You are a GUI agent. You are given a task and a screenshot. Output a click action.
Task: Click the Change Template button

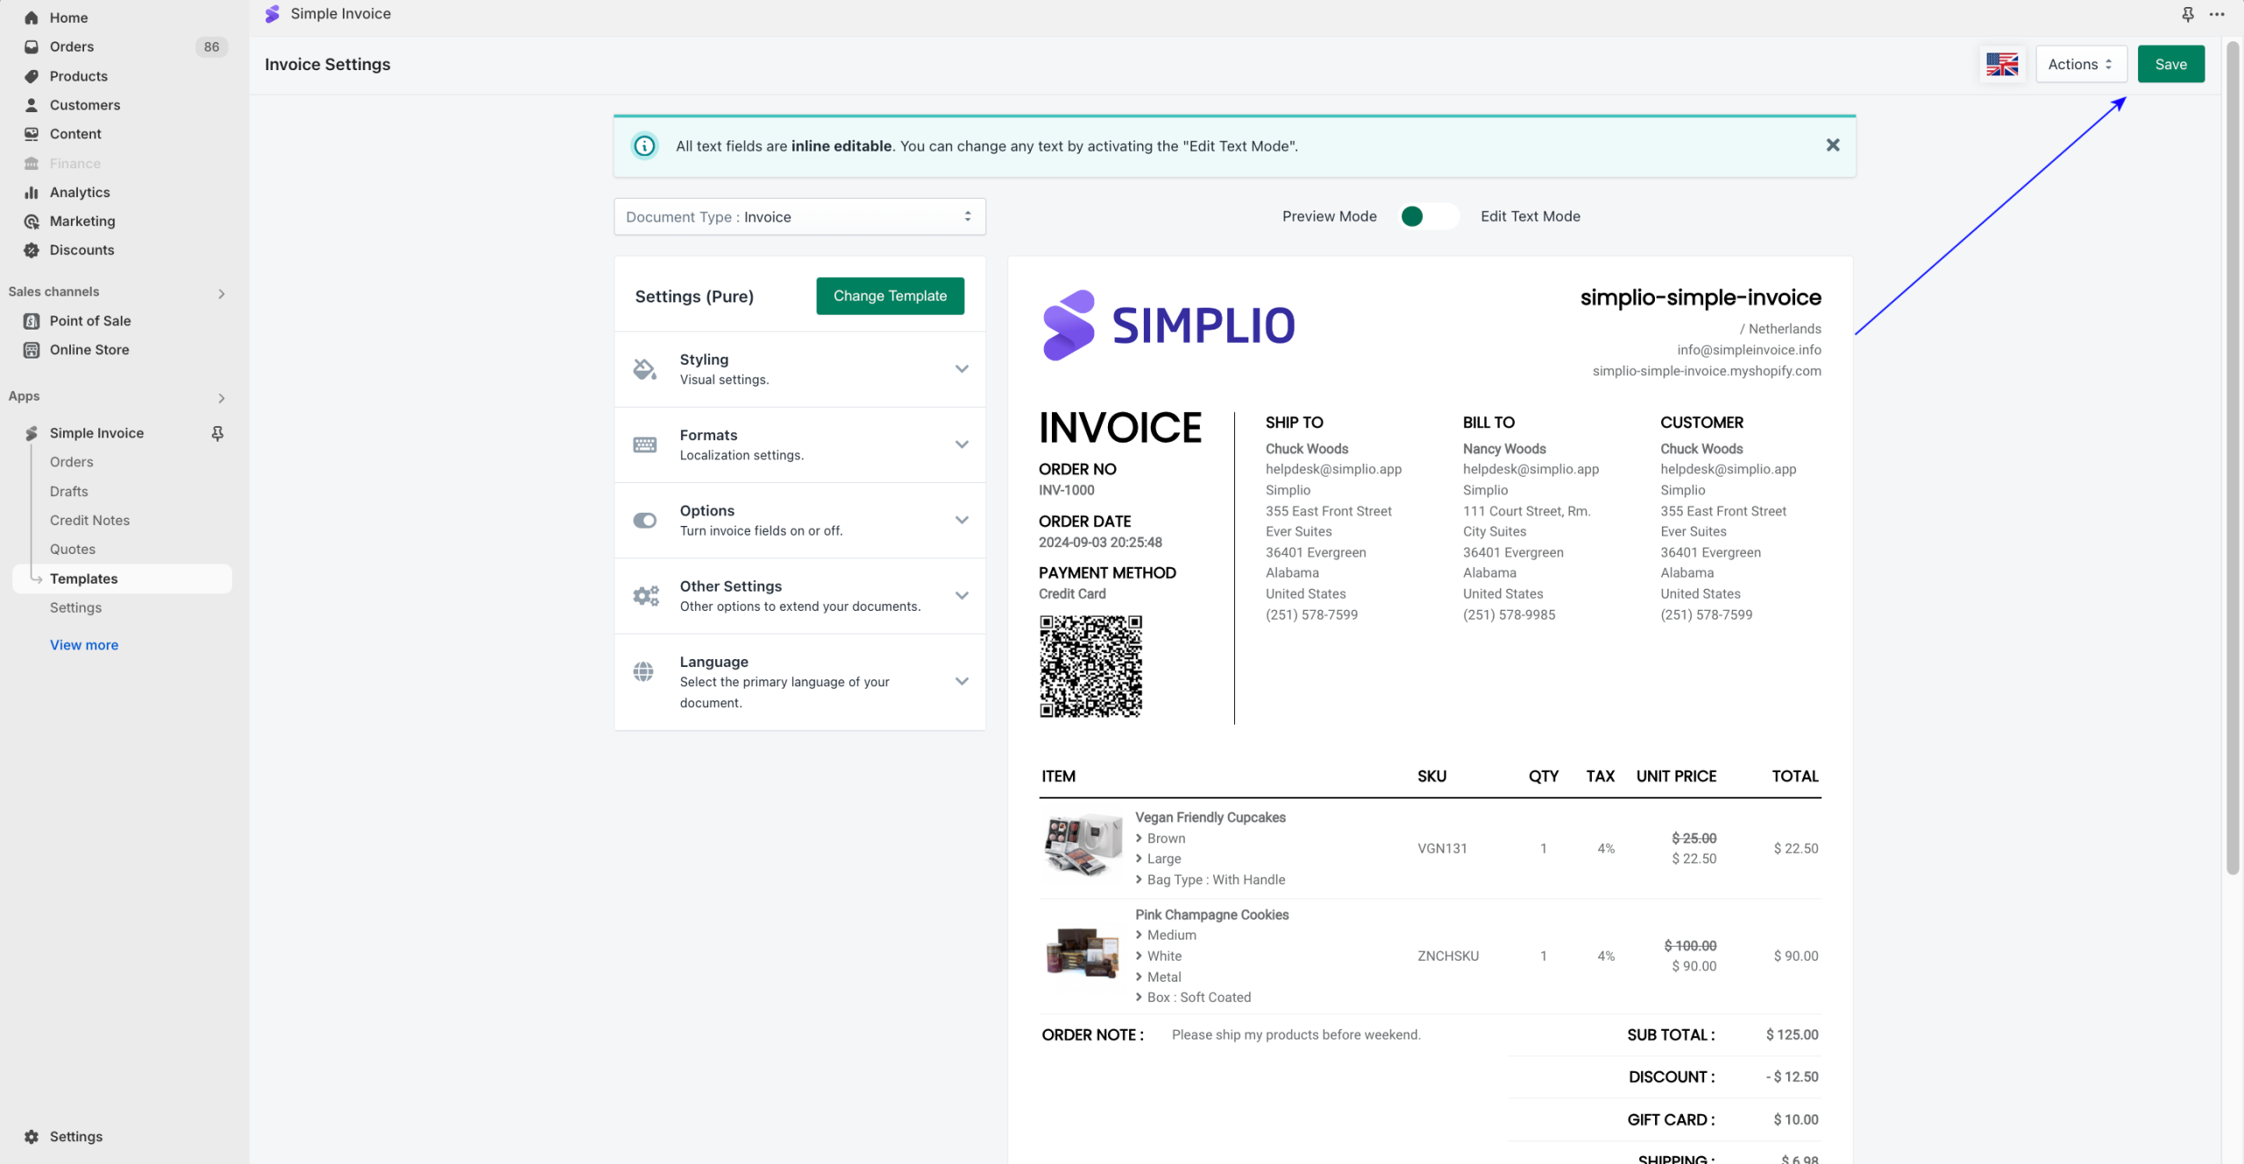click(x=890, y=296)
